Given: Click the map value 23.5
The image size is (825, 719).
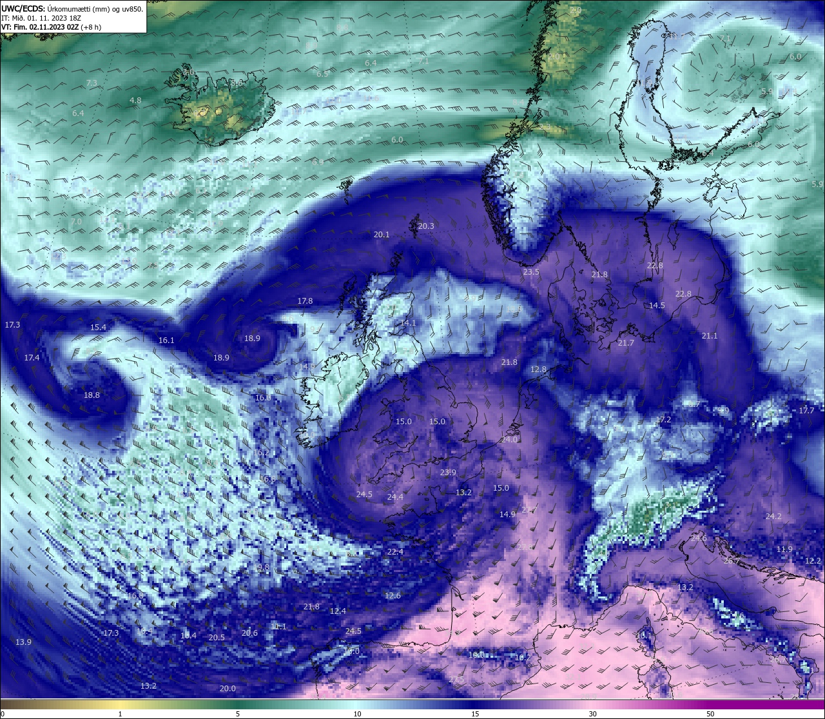Looking at the screenshot, I should [x=531, y=272].
